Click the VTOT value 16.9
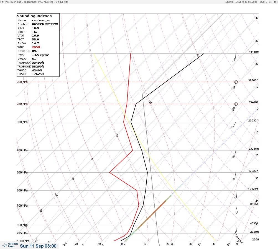 pos(35,36)
